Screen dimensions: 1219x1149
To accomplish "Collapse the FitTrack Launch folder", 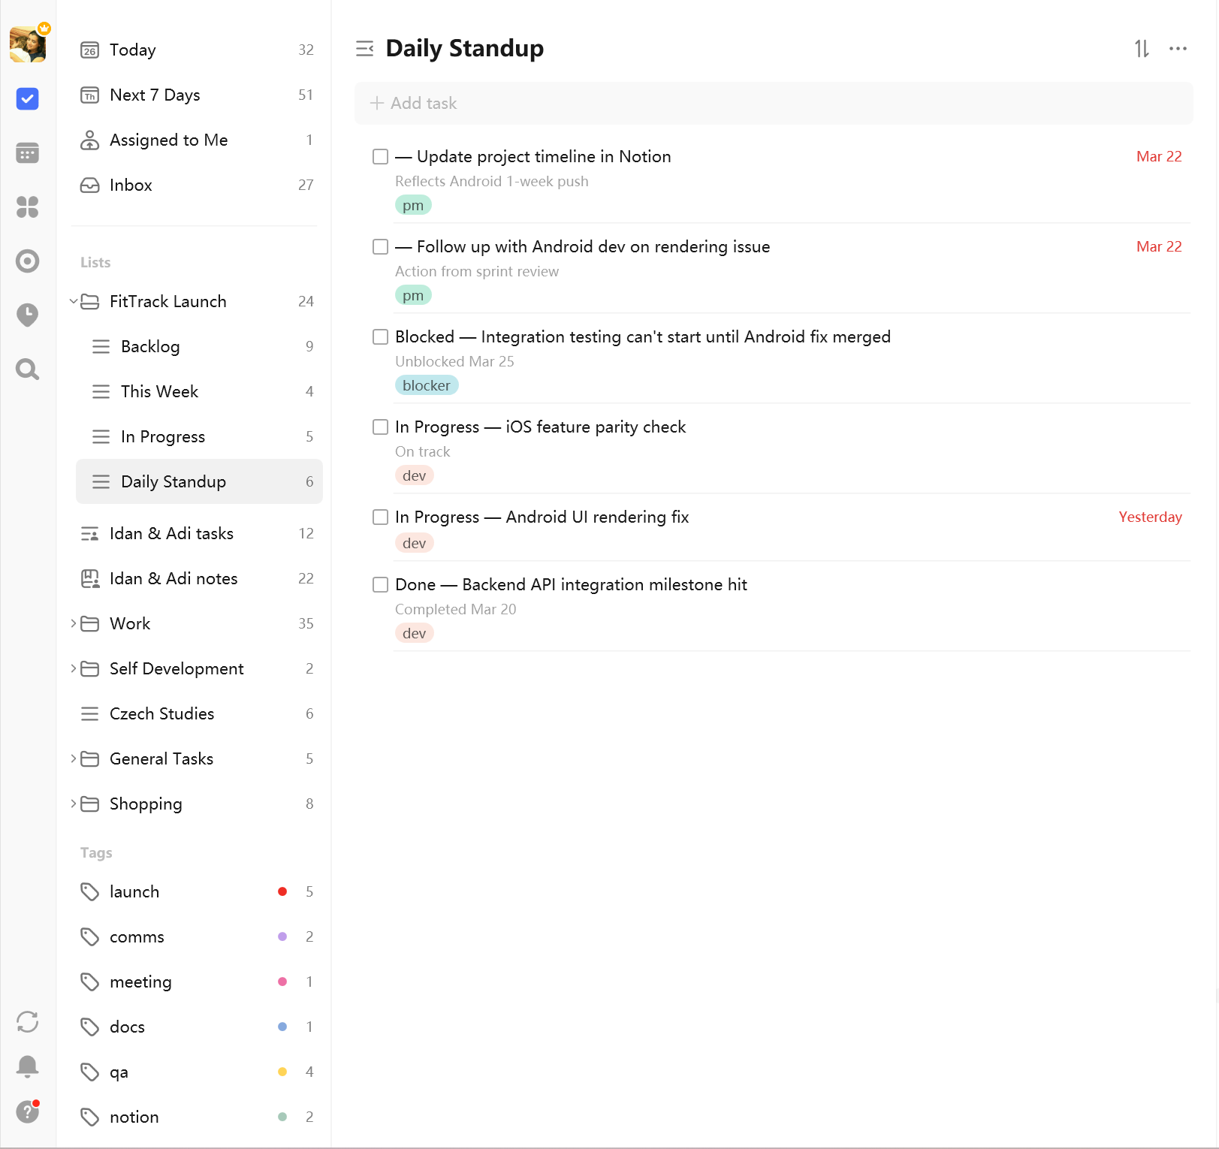I will [74, 302].
